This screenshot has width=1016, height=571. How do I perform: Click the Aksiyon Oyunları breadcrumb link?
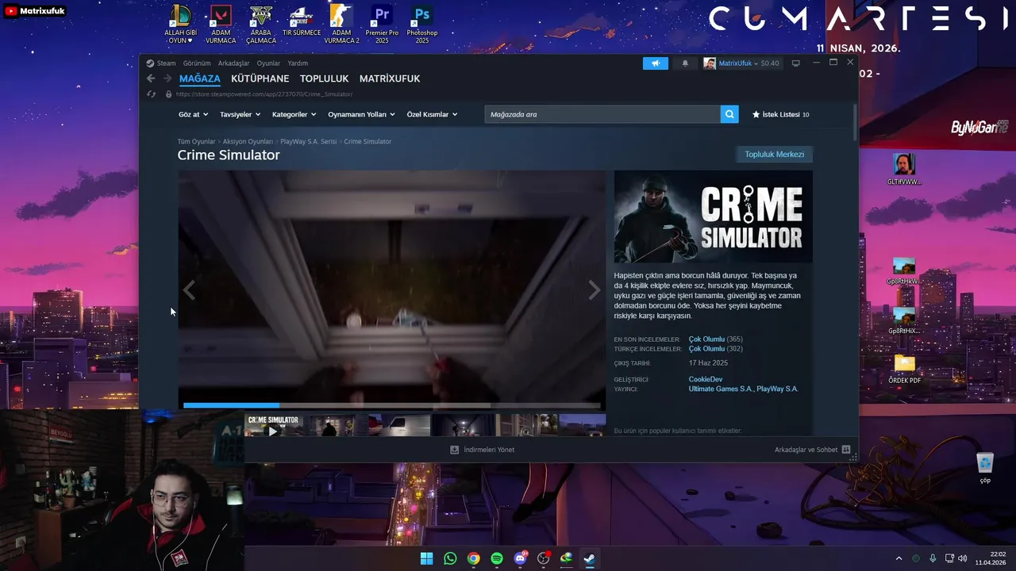coord(248,141)
